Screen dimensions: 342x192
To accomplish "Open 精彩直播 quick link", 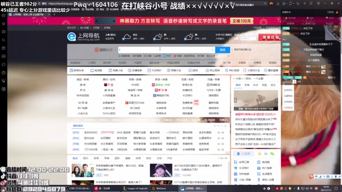I will (x=271, y=70).
